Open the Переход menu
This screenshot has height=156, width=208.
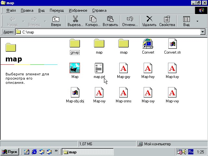coord(57,10)
